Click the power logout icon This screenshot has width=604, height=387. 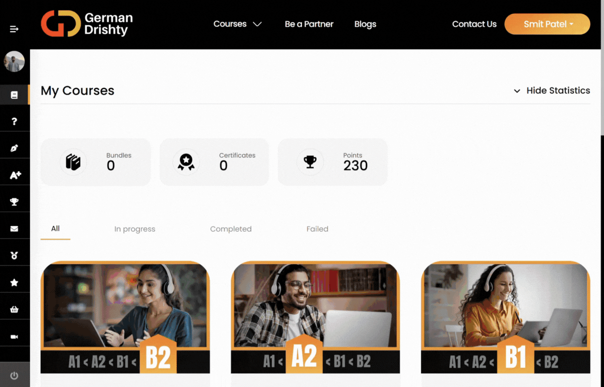click(x=14, y=376)
